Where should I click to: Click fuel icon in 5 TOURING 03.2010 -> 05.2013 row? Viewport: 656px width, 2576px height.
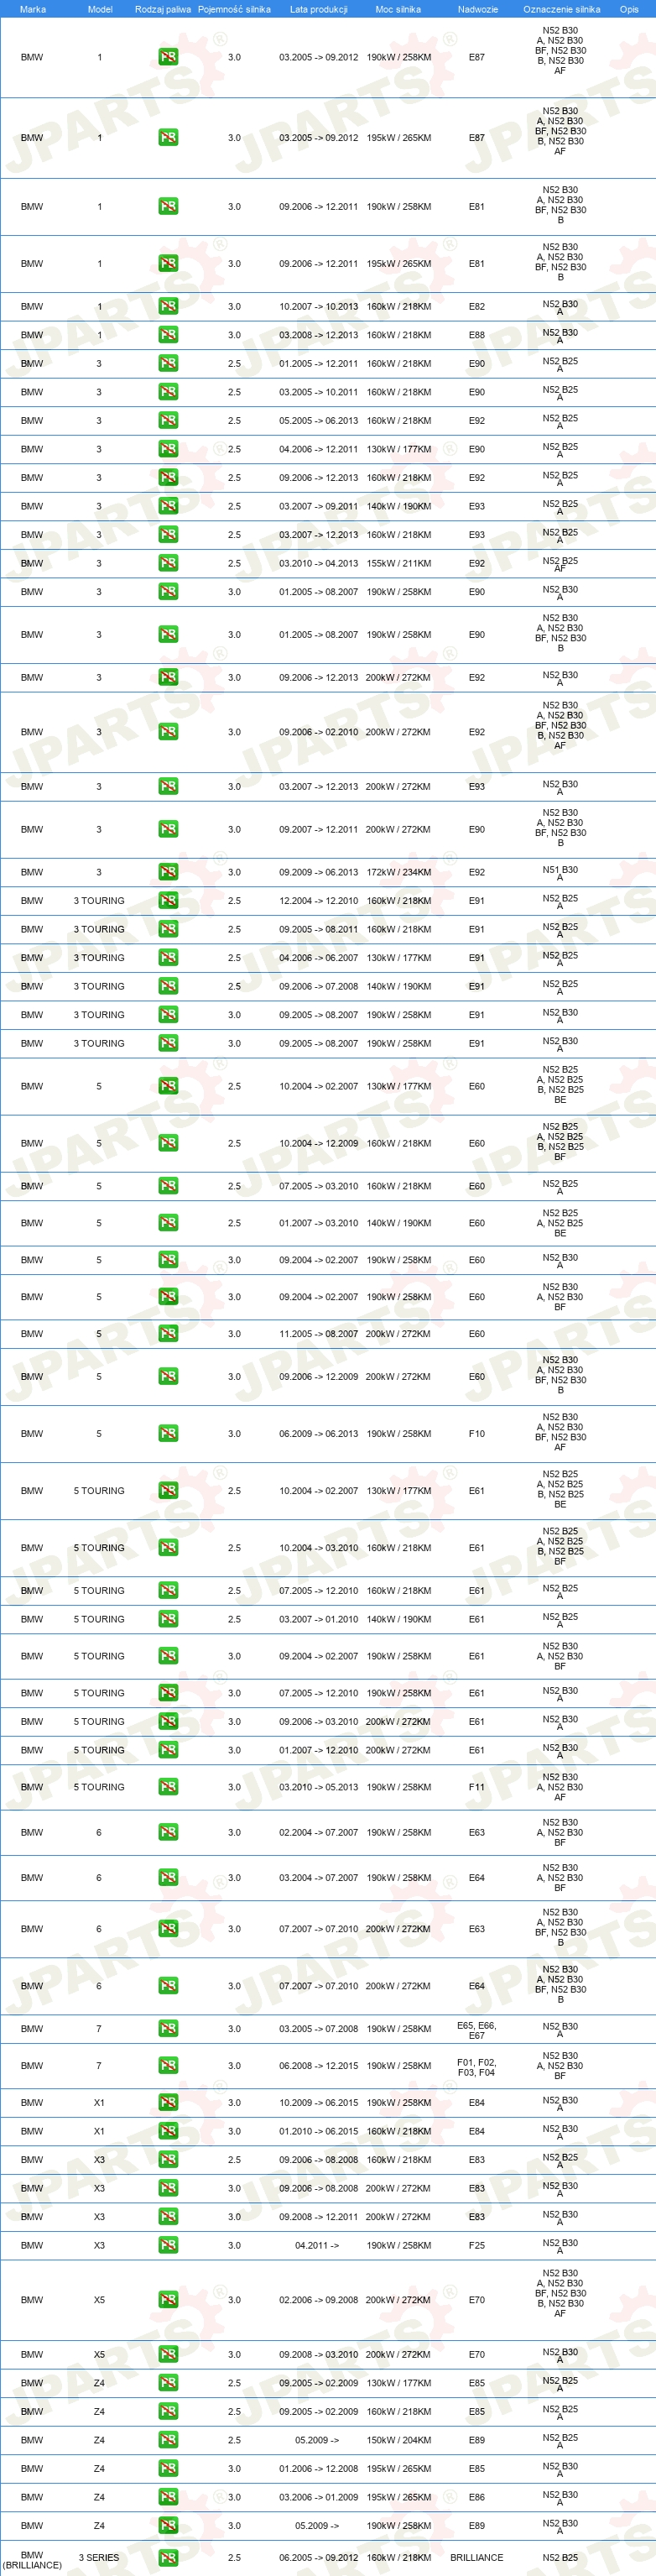tap(168, 1787)
